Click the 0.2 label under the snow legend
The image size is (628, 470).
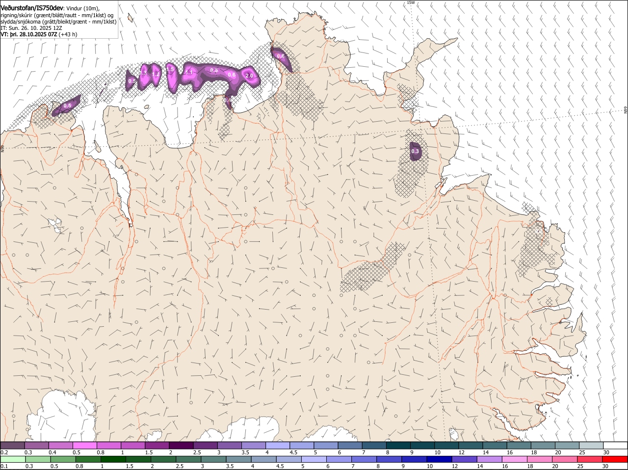coord(4,452)
